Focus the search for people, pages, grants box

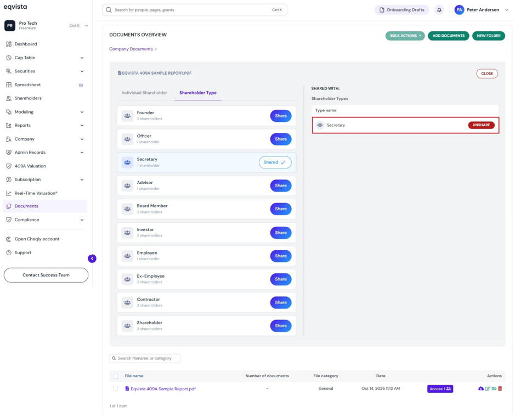click(x=195, y=10)
